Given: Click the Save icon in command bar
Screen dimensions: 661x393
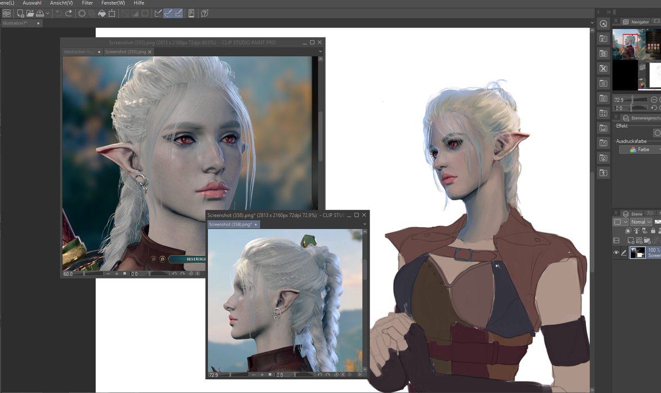Looking at the screenshot, I should coord(40,13).
